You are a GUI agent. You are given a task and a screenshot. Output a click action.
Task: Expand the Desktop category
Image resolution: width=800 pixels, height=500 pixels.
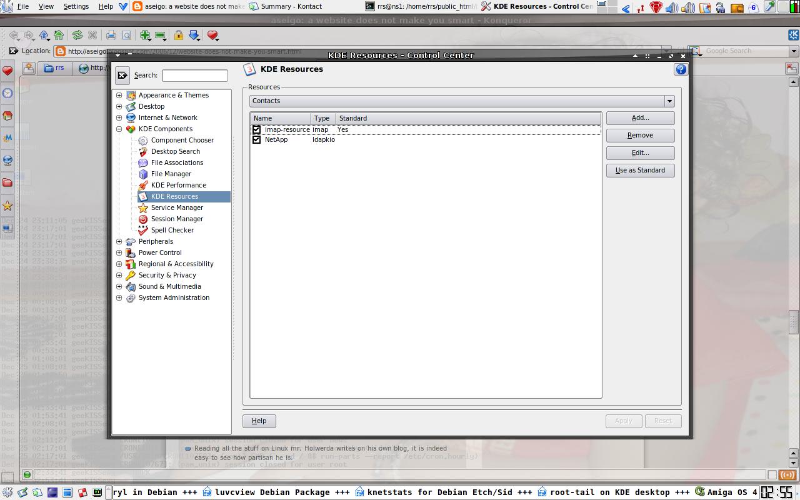coord(119,106)
